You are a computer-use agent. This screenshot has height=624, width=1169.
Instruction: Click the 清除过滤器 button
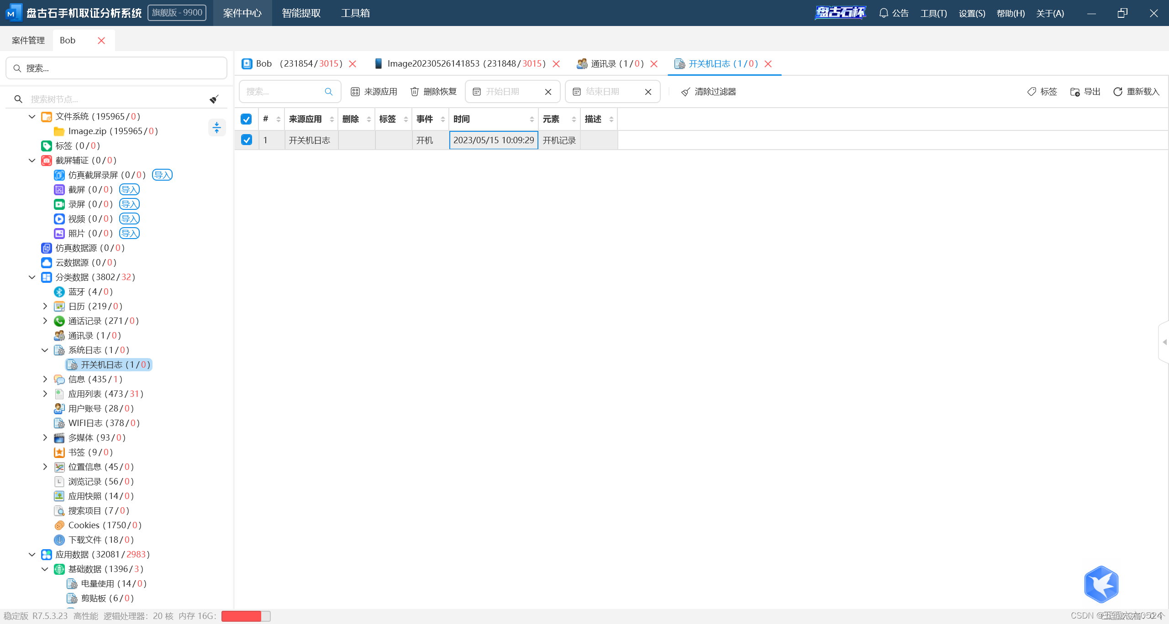(708, 92)
